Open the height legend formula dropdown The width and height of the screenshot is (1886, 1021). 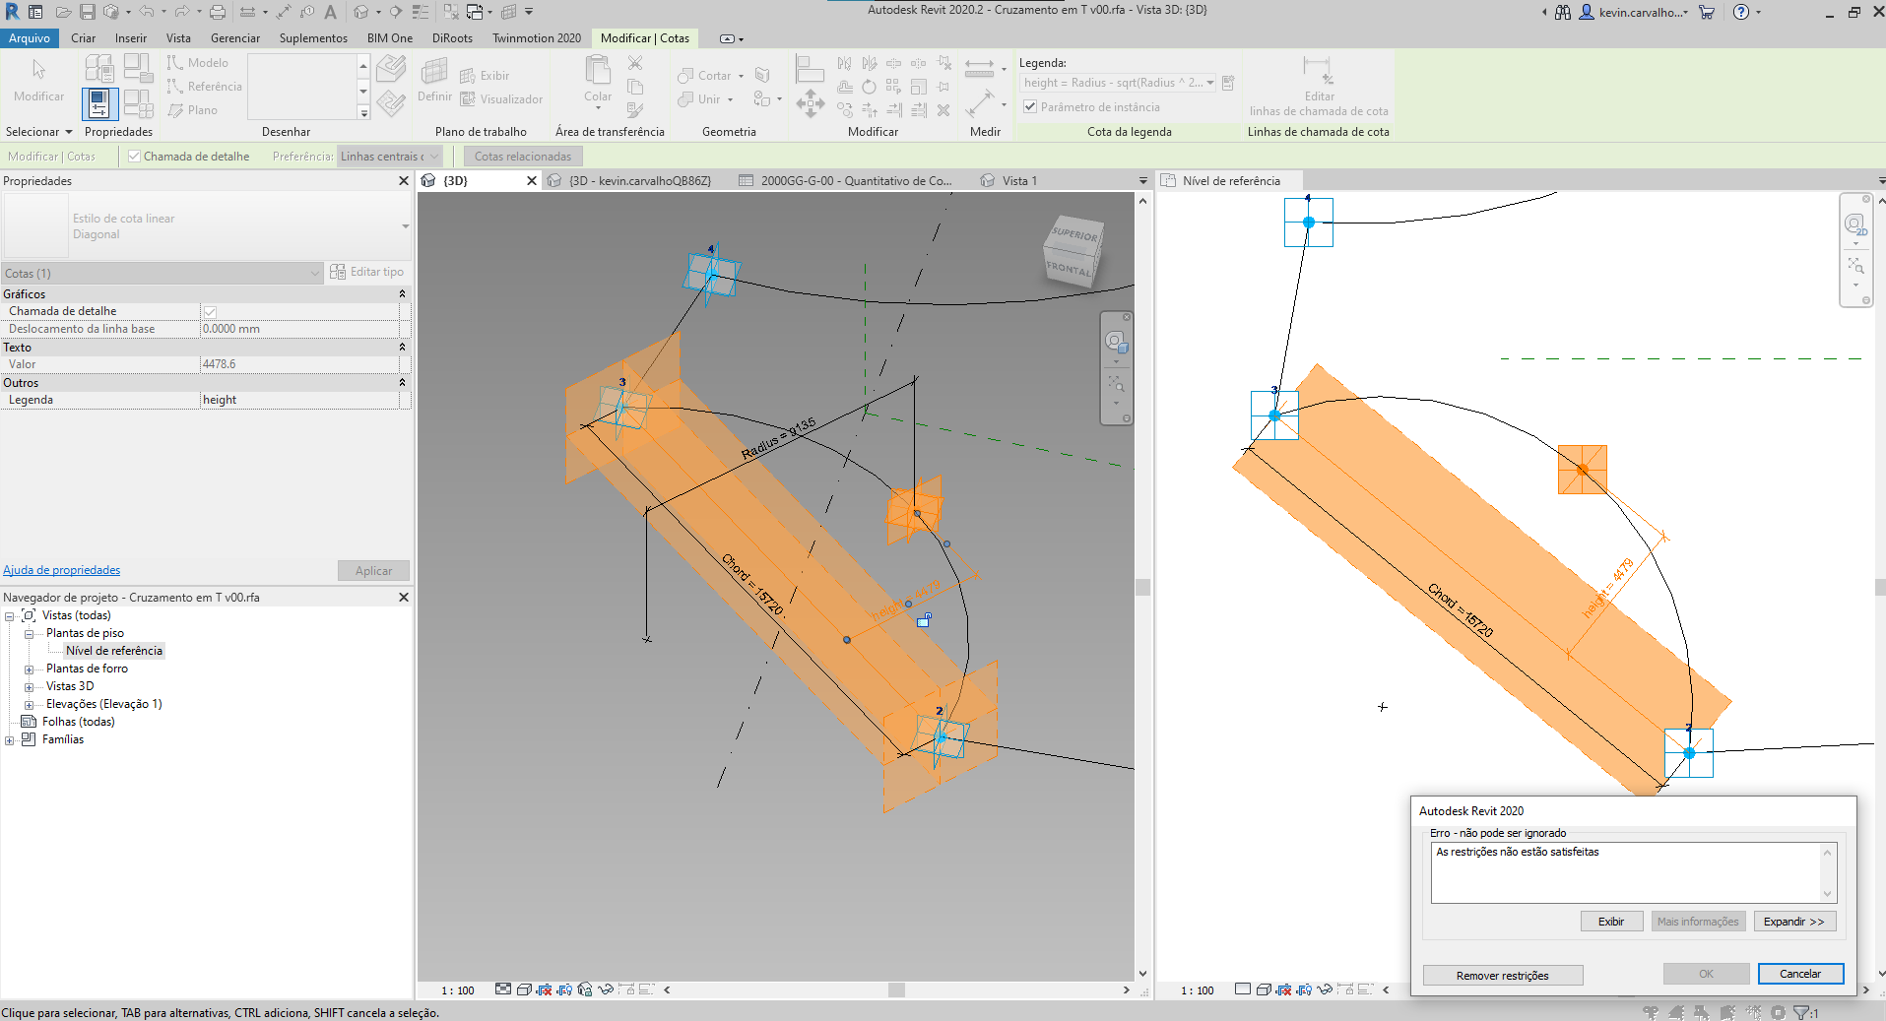point(1209,83)
